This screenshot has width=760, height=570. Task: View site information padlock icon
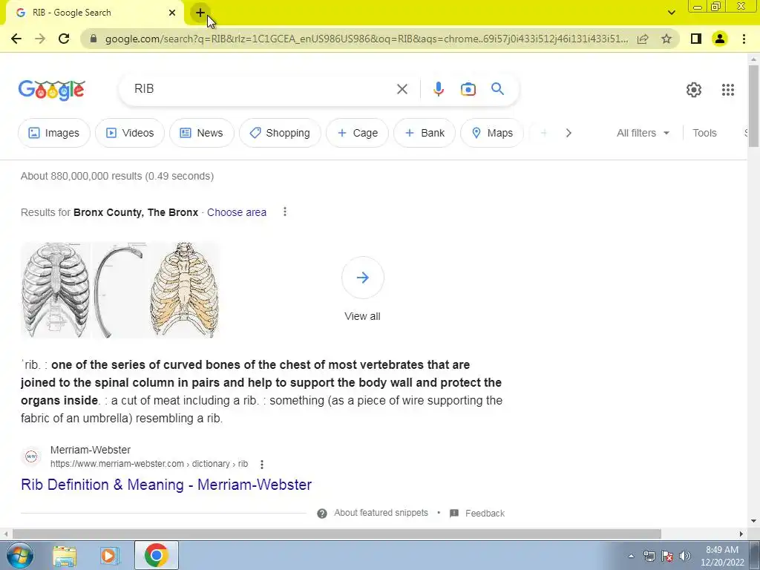click(94, 39)
